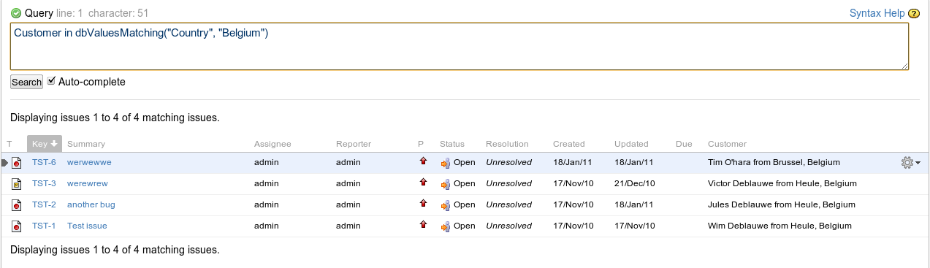Open issue key TST-3
This screenshot has height=268, width=930.
(44, 183)
